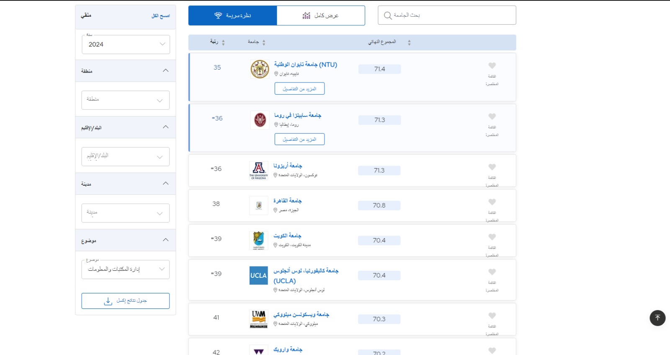Shortlist NTU with the heart icon
The width and height of the screenshot is (670, 355).
pyautogui.click(x=492, y=66)
